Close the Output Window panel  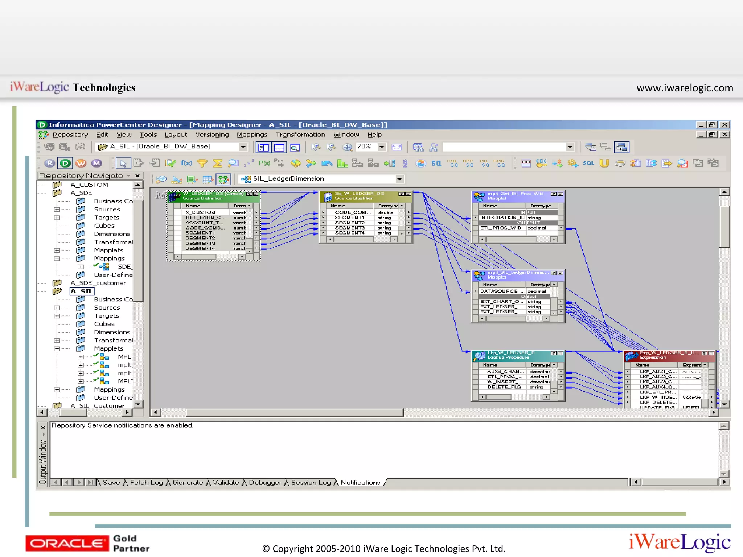43,428
